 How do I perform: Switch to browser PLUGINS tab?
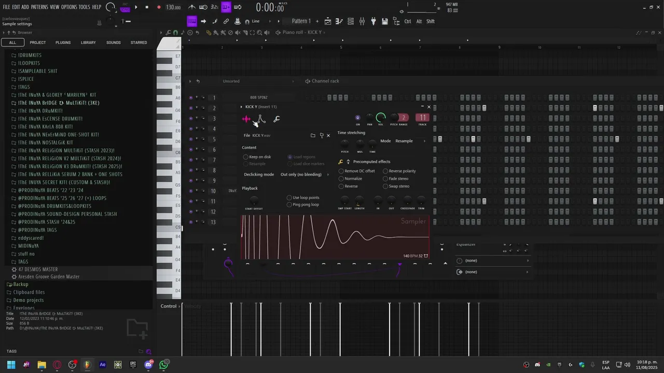pyautogui.click(x=63, y=42)
